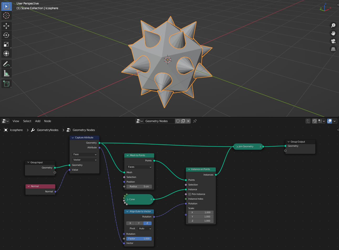Toggle camera view icon

pyautogui.click(x=333, y=41)
